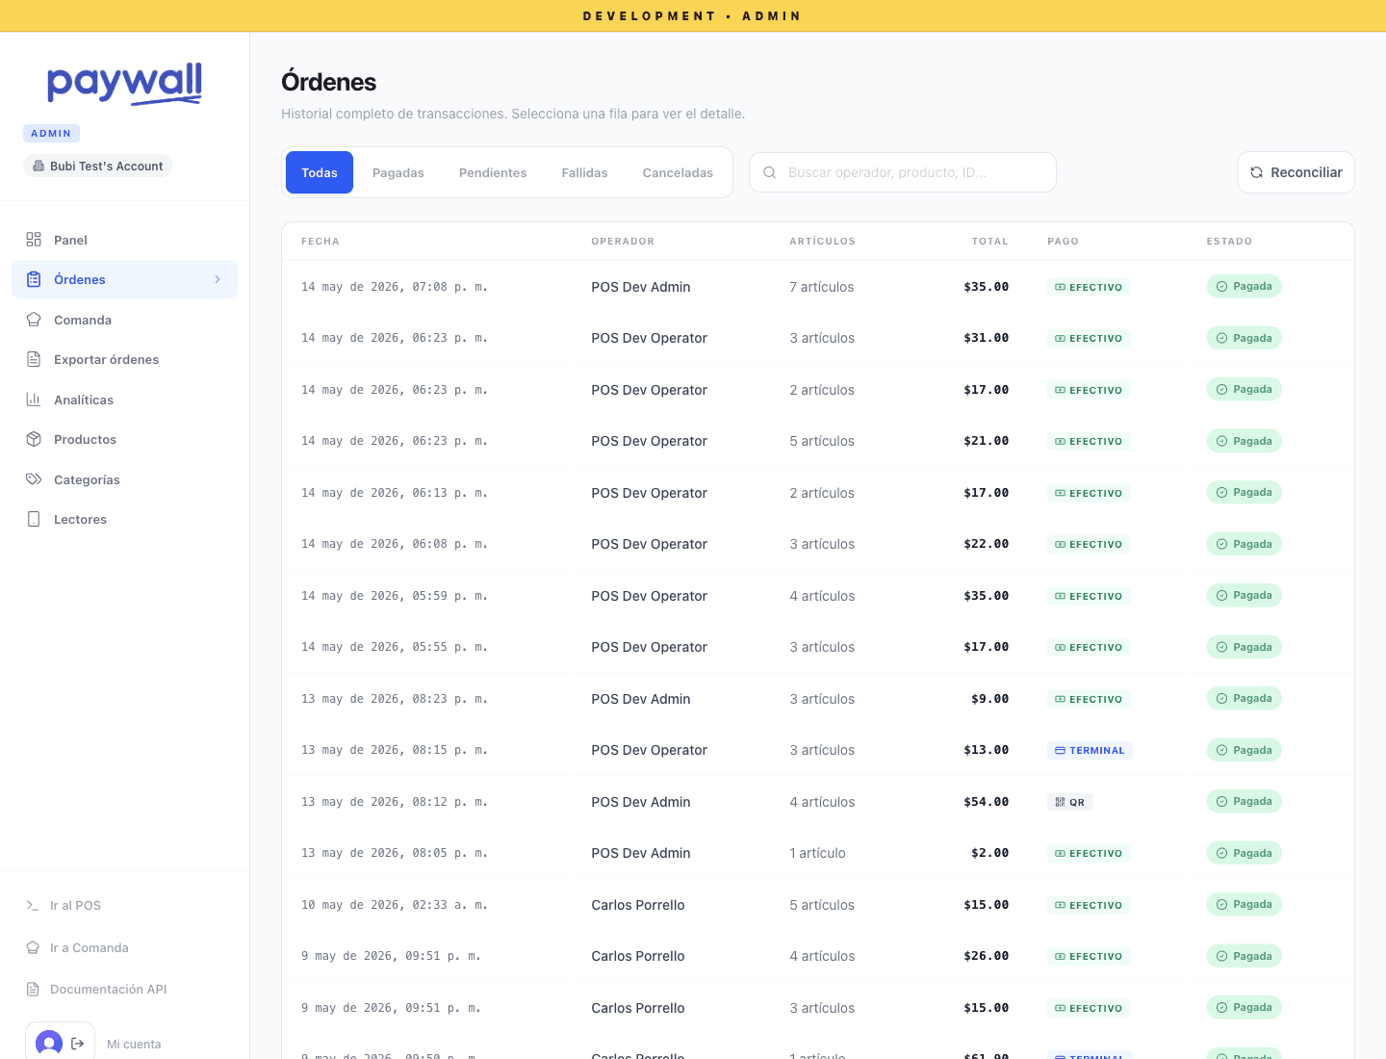Select order dated 14 may 07:08 p. m.

[x=818, y=287]
